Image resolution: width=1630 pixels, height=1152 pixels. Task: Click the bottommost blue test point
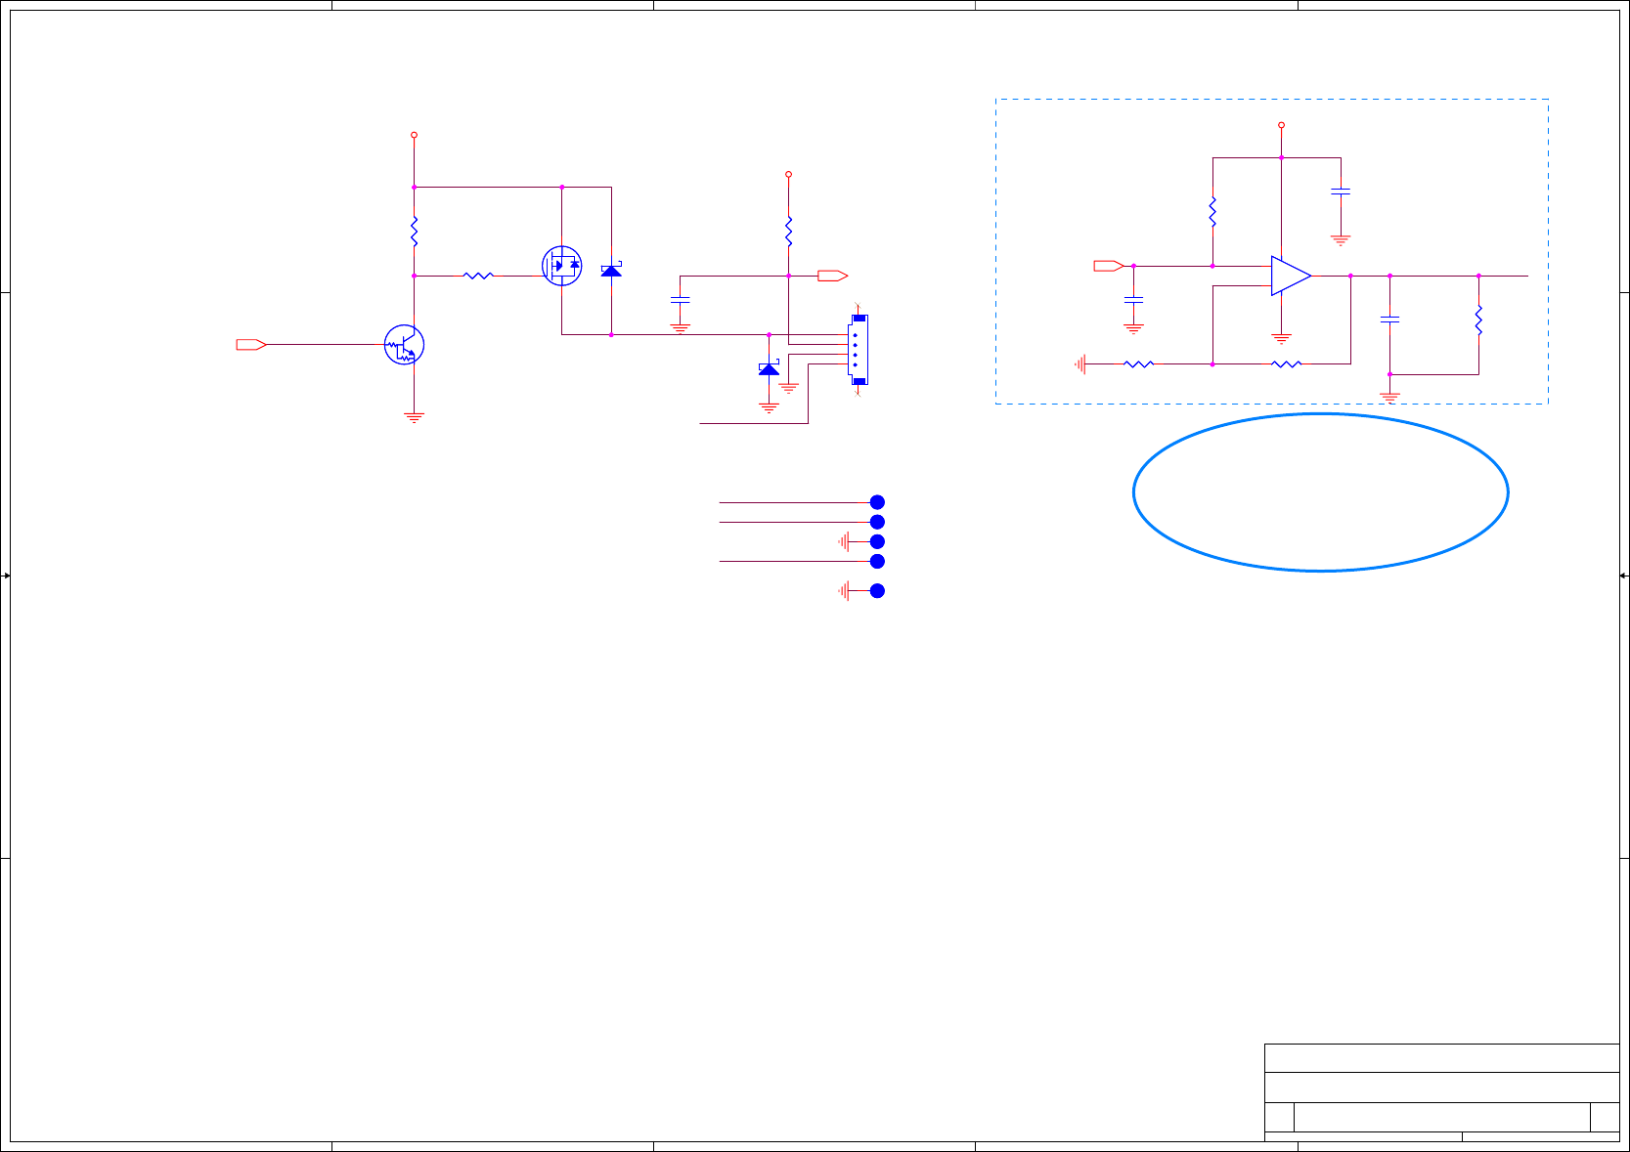coord(877,591)
